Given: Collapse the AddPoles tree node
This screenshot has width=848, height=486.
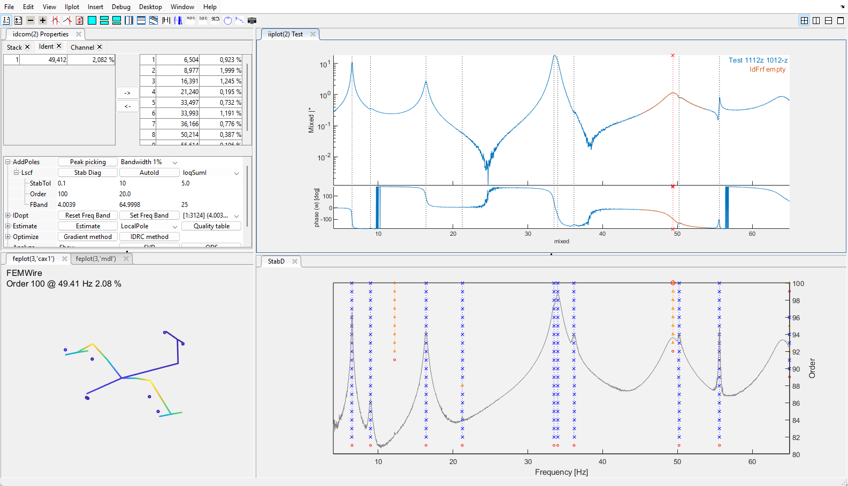Looking at the screenshot, I should tap(8, 162).
